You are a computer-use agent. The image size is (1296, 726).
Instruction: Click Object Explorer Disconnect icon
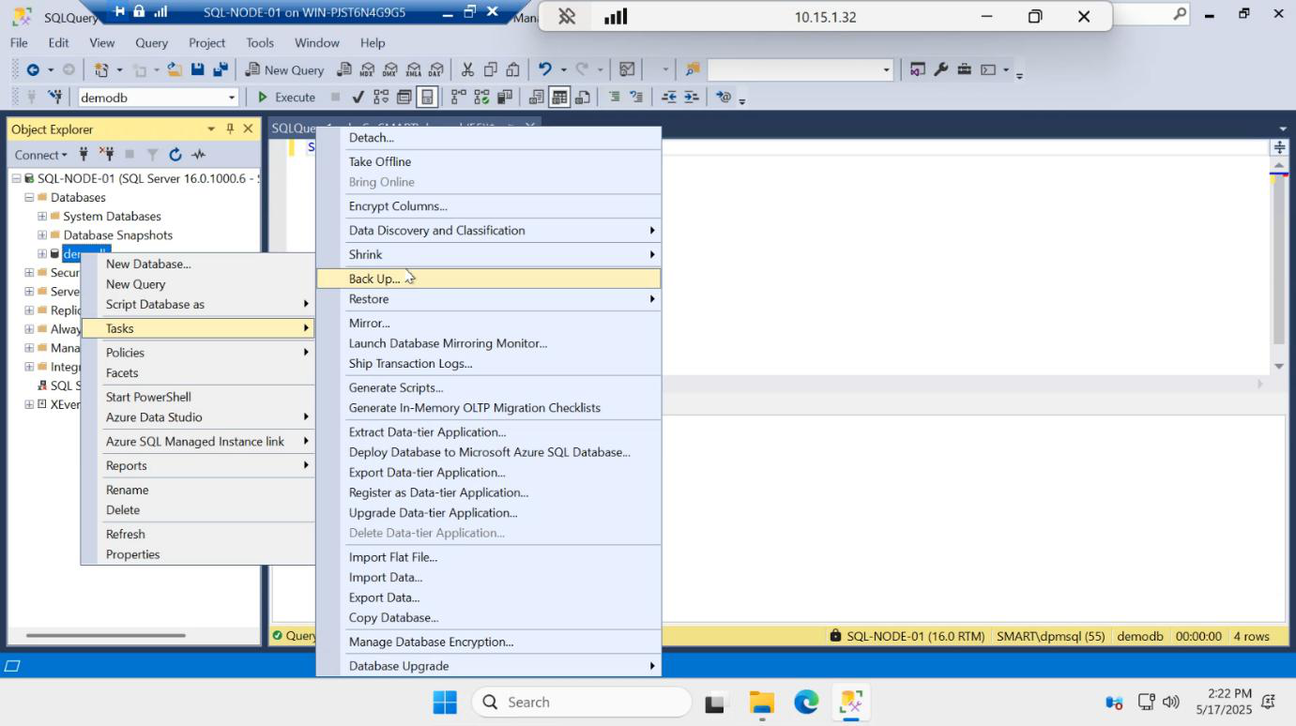tap(107, 155)
